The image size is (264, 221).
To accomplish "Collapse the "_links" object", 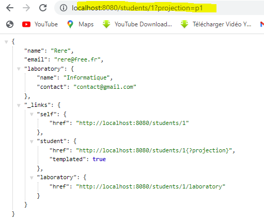I will 19,105.
